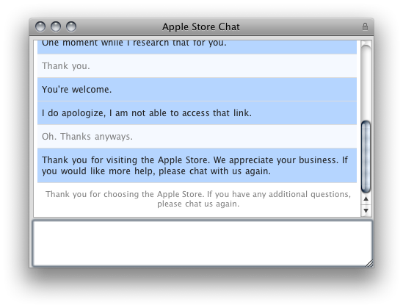403x308 pixels.
Task: Click the Apple Store Chat window title
Action: click(201, 26)
